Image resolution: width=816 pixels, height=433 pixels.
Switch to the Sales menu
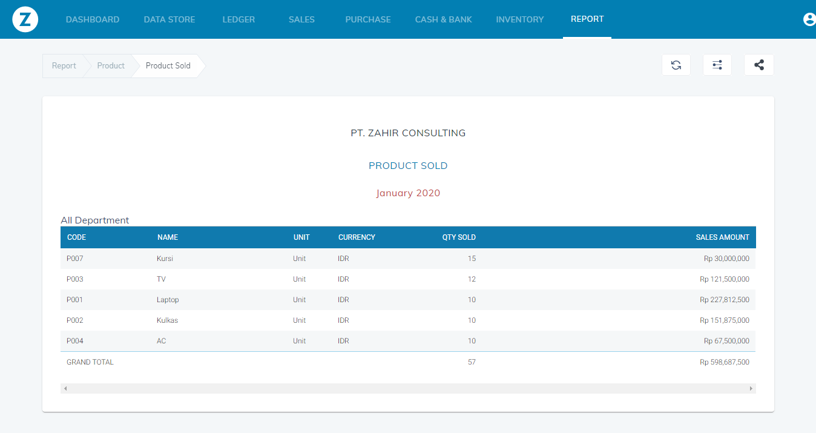tap(301, 19)
